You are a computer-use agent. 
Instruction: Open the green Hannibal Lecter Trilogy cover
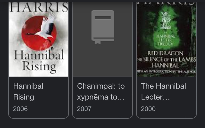[x=166, y=39]
